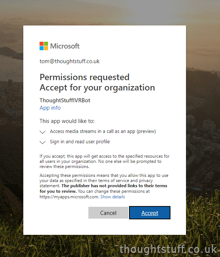
Task: Open the App info link
Action: 50,108
